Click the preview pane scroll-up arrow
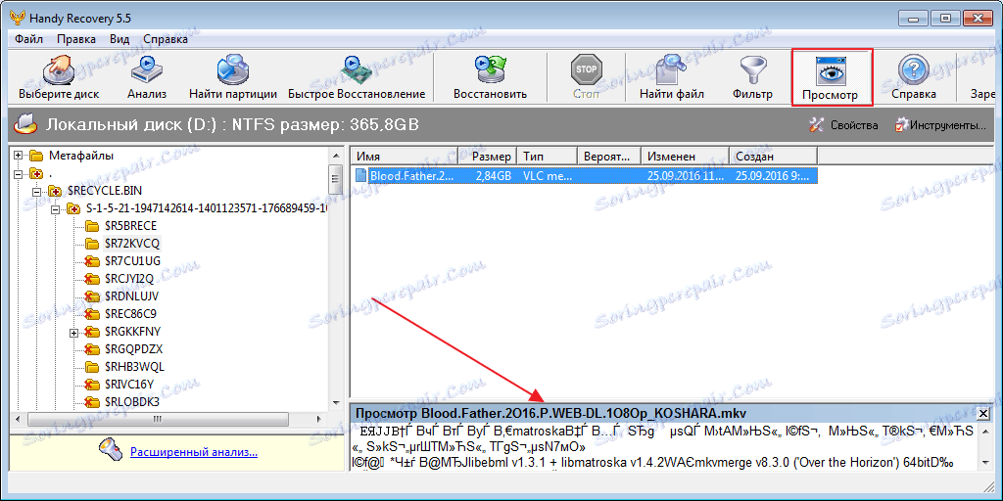 pyautogui.click(x=985, y=431)
